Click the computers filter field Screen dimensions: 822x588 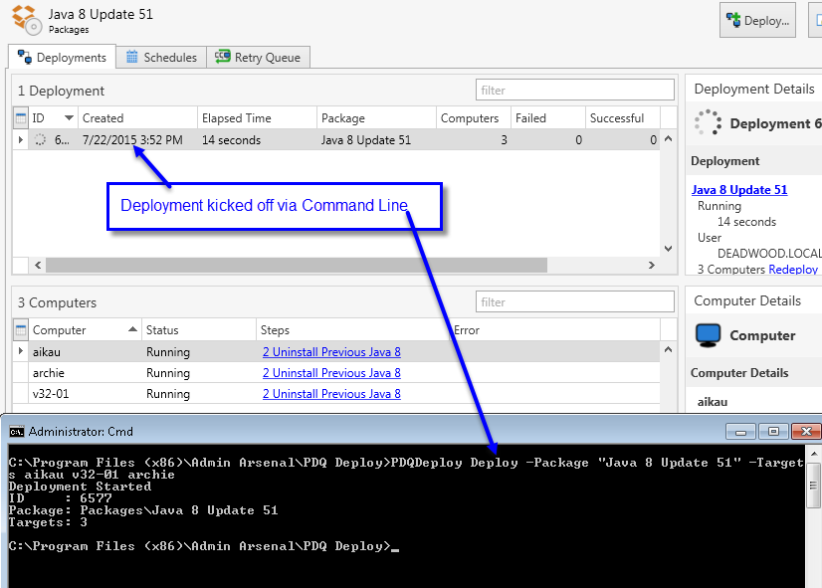pyautogui.click(x=574, y=301)
